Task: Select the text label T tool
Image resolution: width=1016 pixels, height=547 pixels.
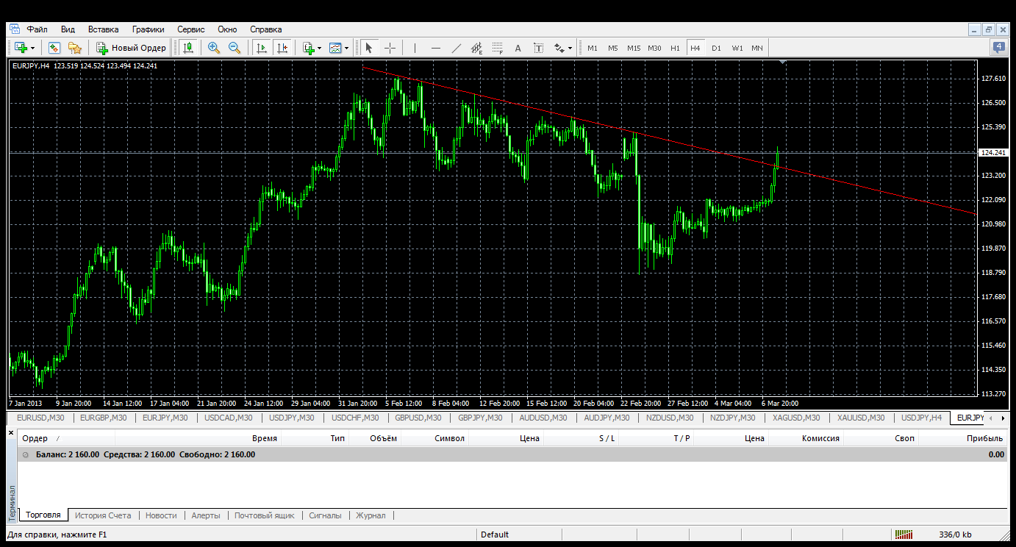Action: pos(538,48)
